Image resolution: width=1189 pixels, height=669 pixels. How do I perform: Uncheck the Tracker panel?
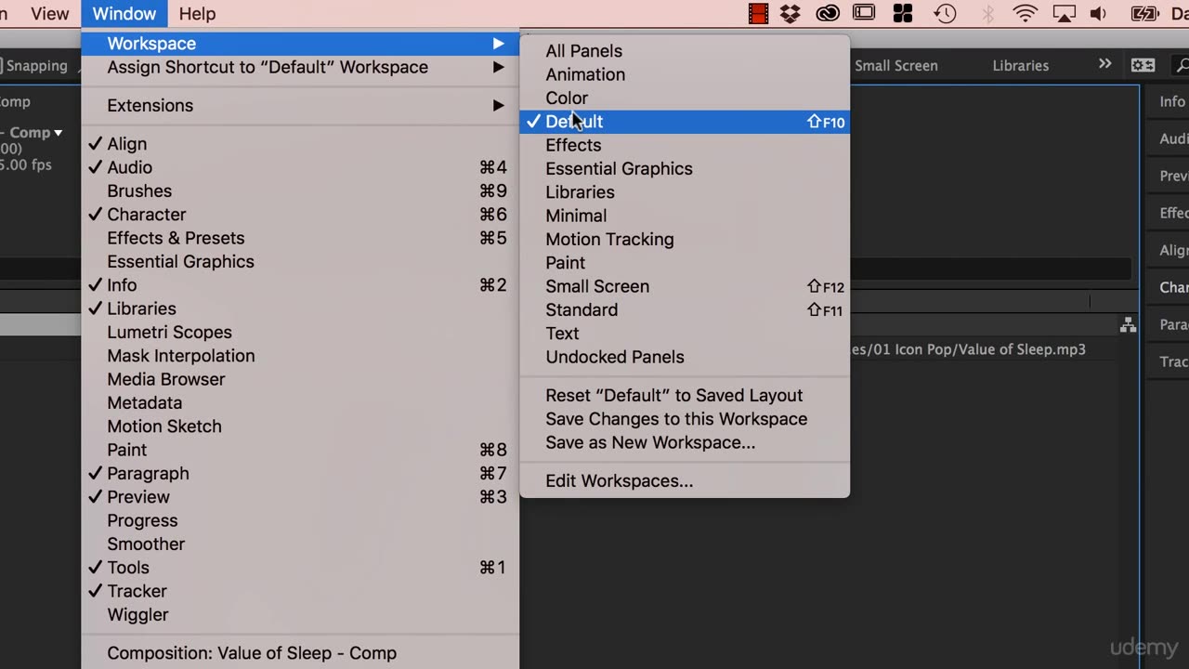point(300,591)
